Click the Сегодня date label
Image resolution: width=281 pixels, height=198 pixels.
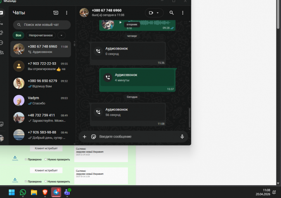(x=132, y=97)
